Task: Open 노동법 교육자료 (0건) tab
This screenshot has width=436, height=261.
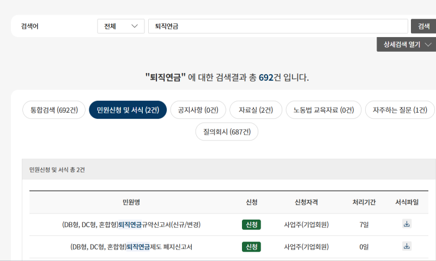Action: coord(324,110)
